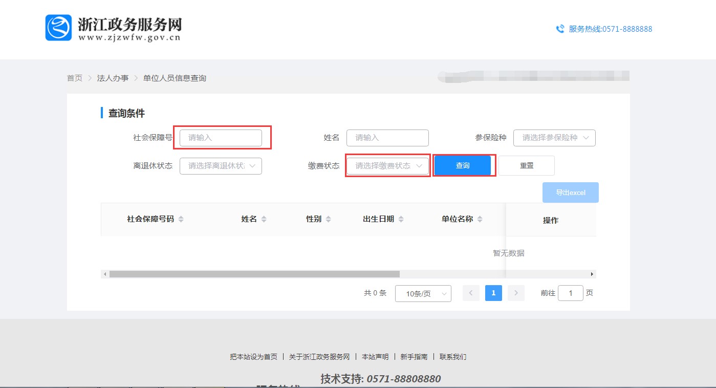Open the 参保险种 dropdown

(x=554, y=138)
